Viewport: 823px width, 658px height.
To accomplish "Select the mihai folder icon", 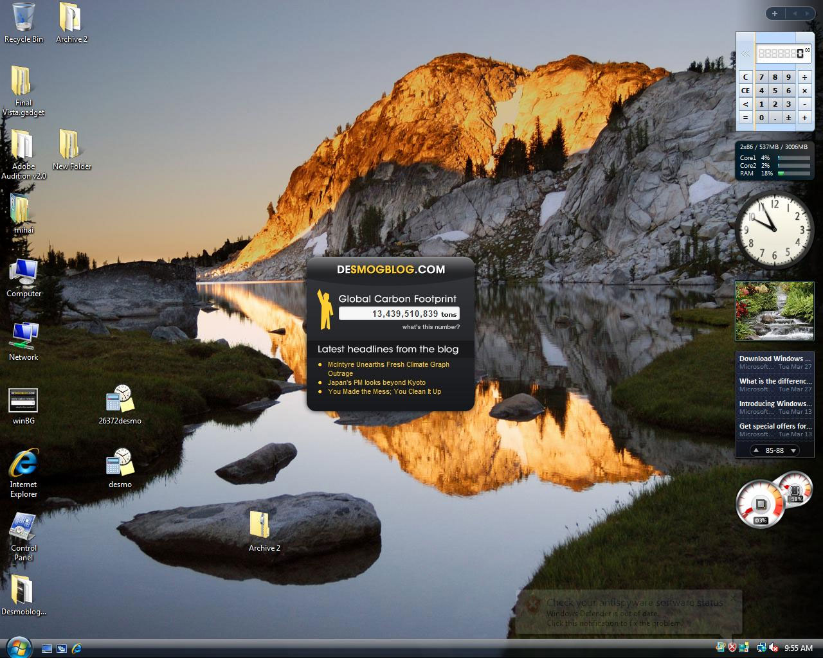I will tap(24, 213).
